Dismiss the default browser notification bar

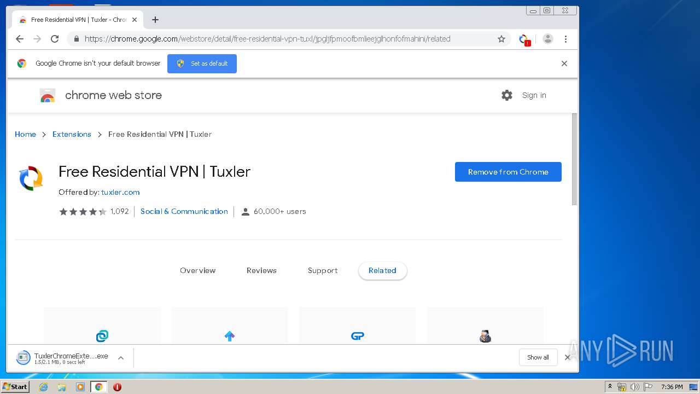[x=564, y=63]
